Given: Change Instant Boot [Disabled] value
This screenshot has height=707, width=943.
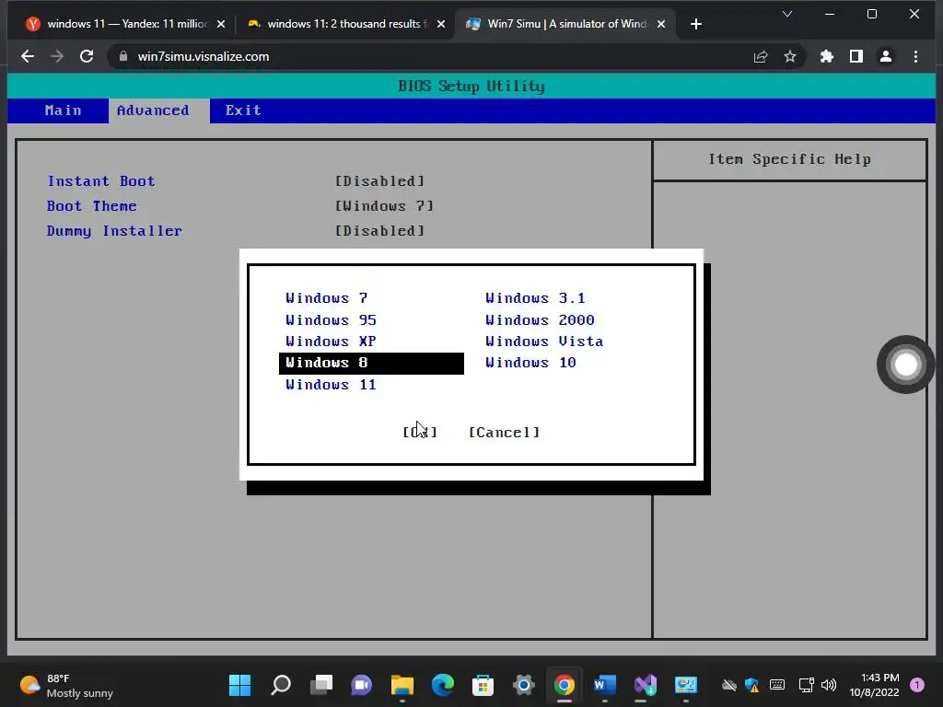Looking at the screenshot, I should coord(379,181).
